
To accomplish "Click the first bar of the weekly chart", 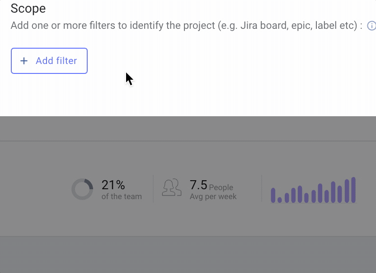I will [273, 195].
